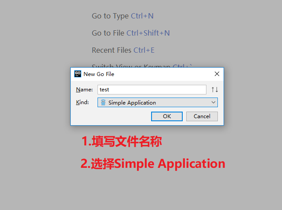Close the New Go File dialog

(x=217, y=74)
